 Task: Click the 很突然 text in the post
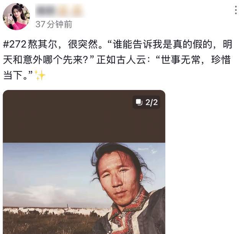(x=83, y=44)
